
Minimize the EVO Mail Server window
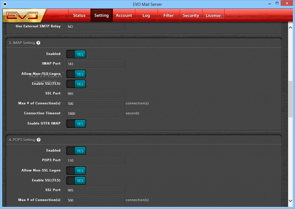click(270, 3)
